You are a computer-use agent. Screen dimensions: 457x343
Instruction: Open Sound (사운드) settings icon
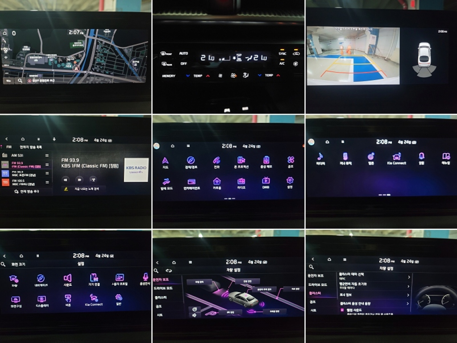[67, 279]
